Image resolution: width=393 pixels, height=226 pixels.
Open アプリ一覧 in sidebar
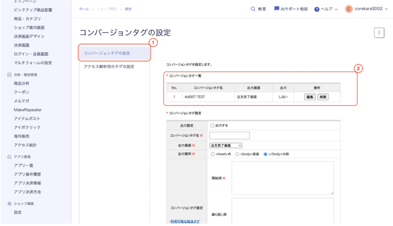(23, 166)
